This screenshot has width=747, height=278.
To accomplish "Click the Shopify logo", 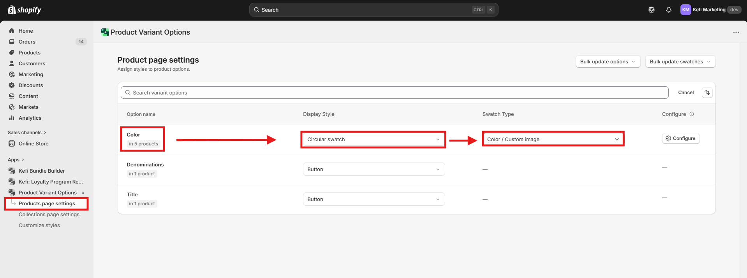I will click(24, 10).
